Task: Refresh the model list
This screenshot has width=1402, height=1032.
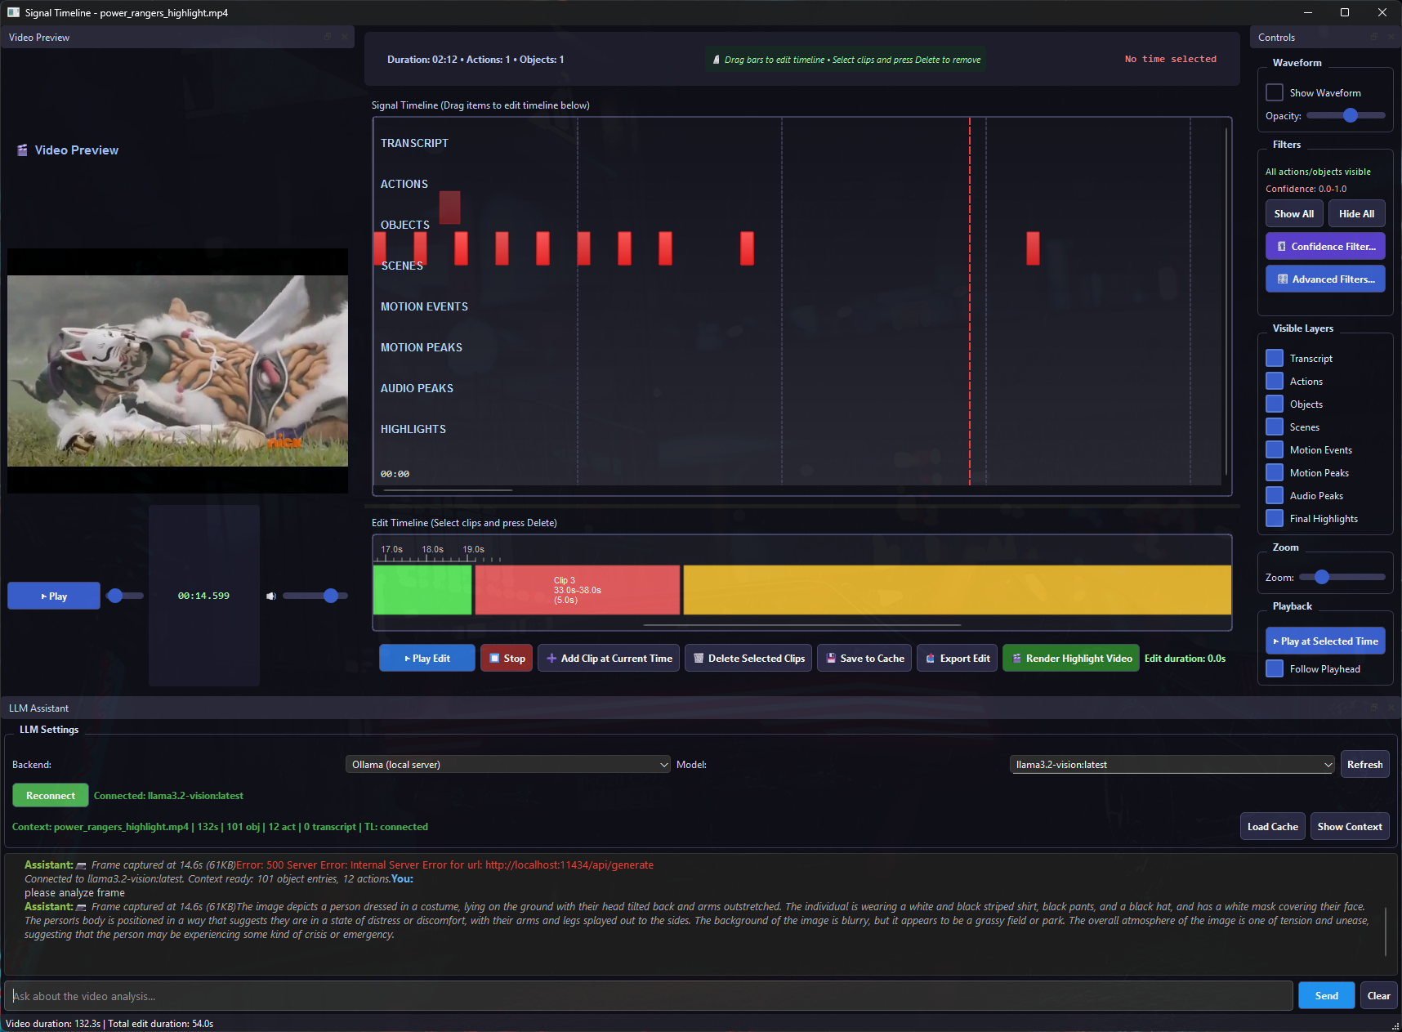Action: pos(1364,764)
